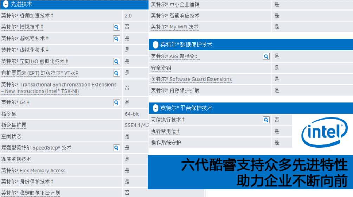Image resolution: width=353 pixels, height=197 pixels.
Task: Collapse the 英特尔 数据保护技术 section
Action: tap(155, 45)
